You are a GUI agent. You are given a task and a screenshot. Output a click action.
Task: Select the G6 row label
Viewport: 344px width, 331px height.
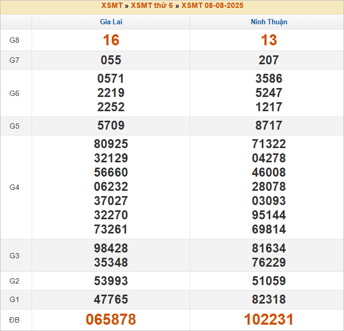coord(14,93)
